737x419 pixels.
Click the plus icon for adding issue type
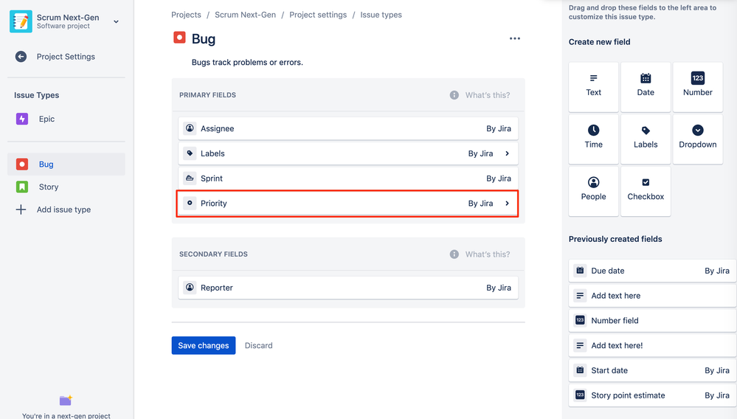pyautogui.click(x=21, y=209)
